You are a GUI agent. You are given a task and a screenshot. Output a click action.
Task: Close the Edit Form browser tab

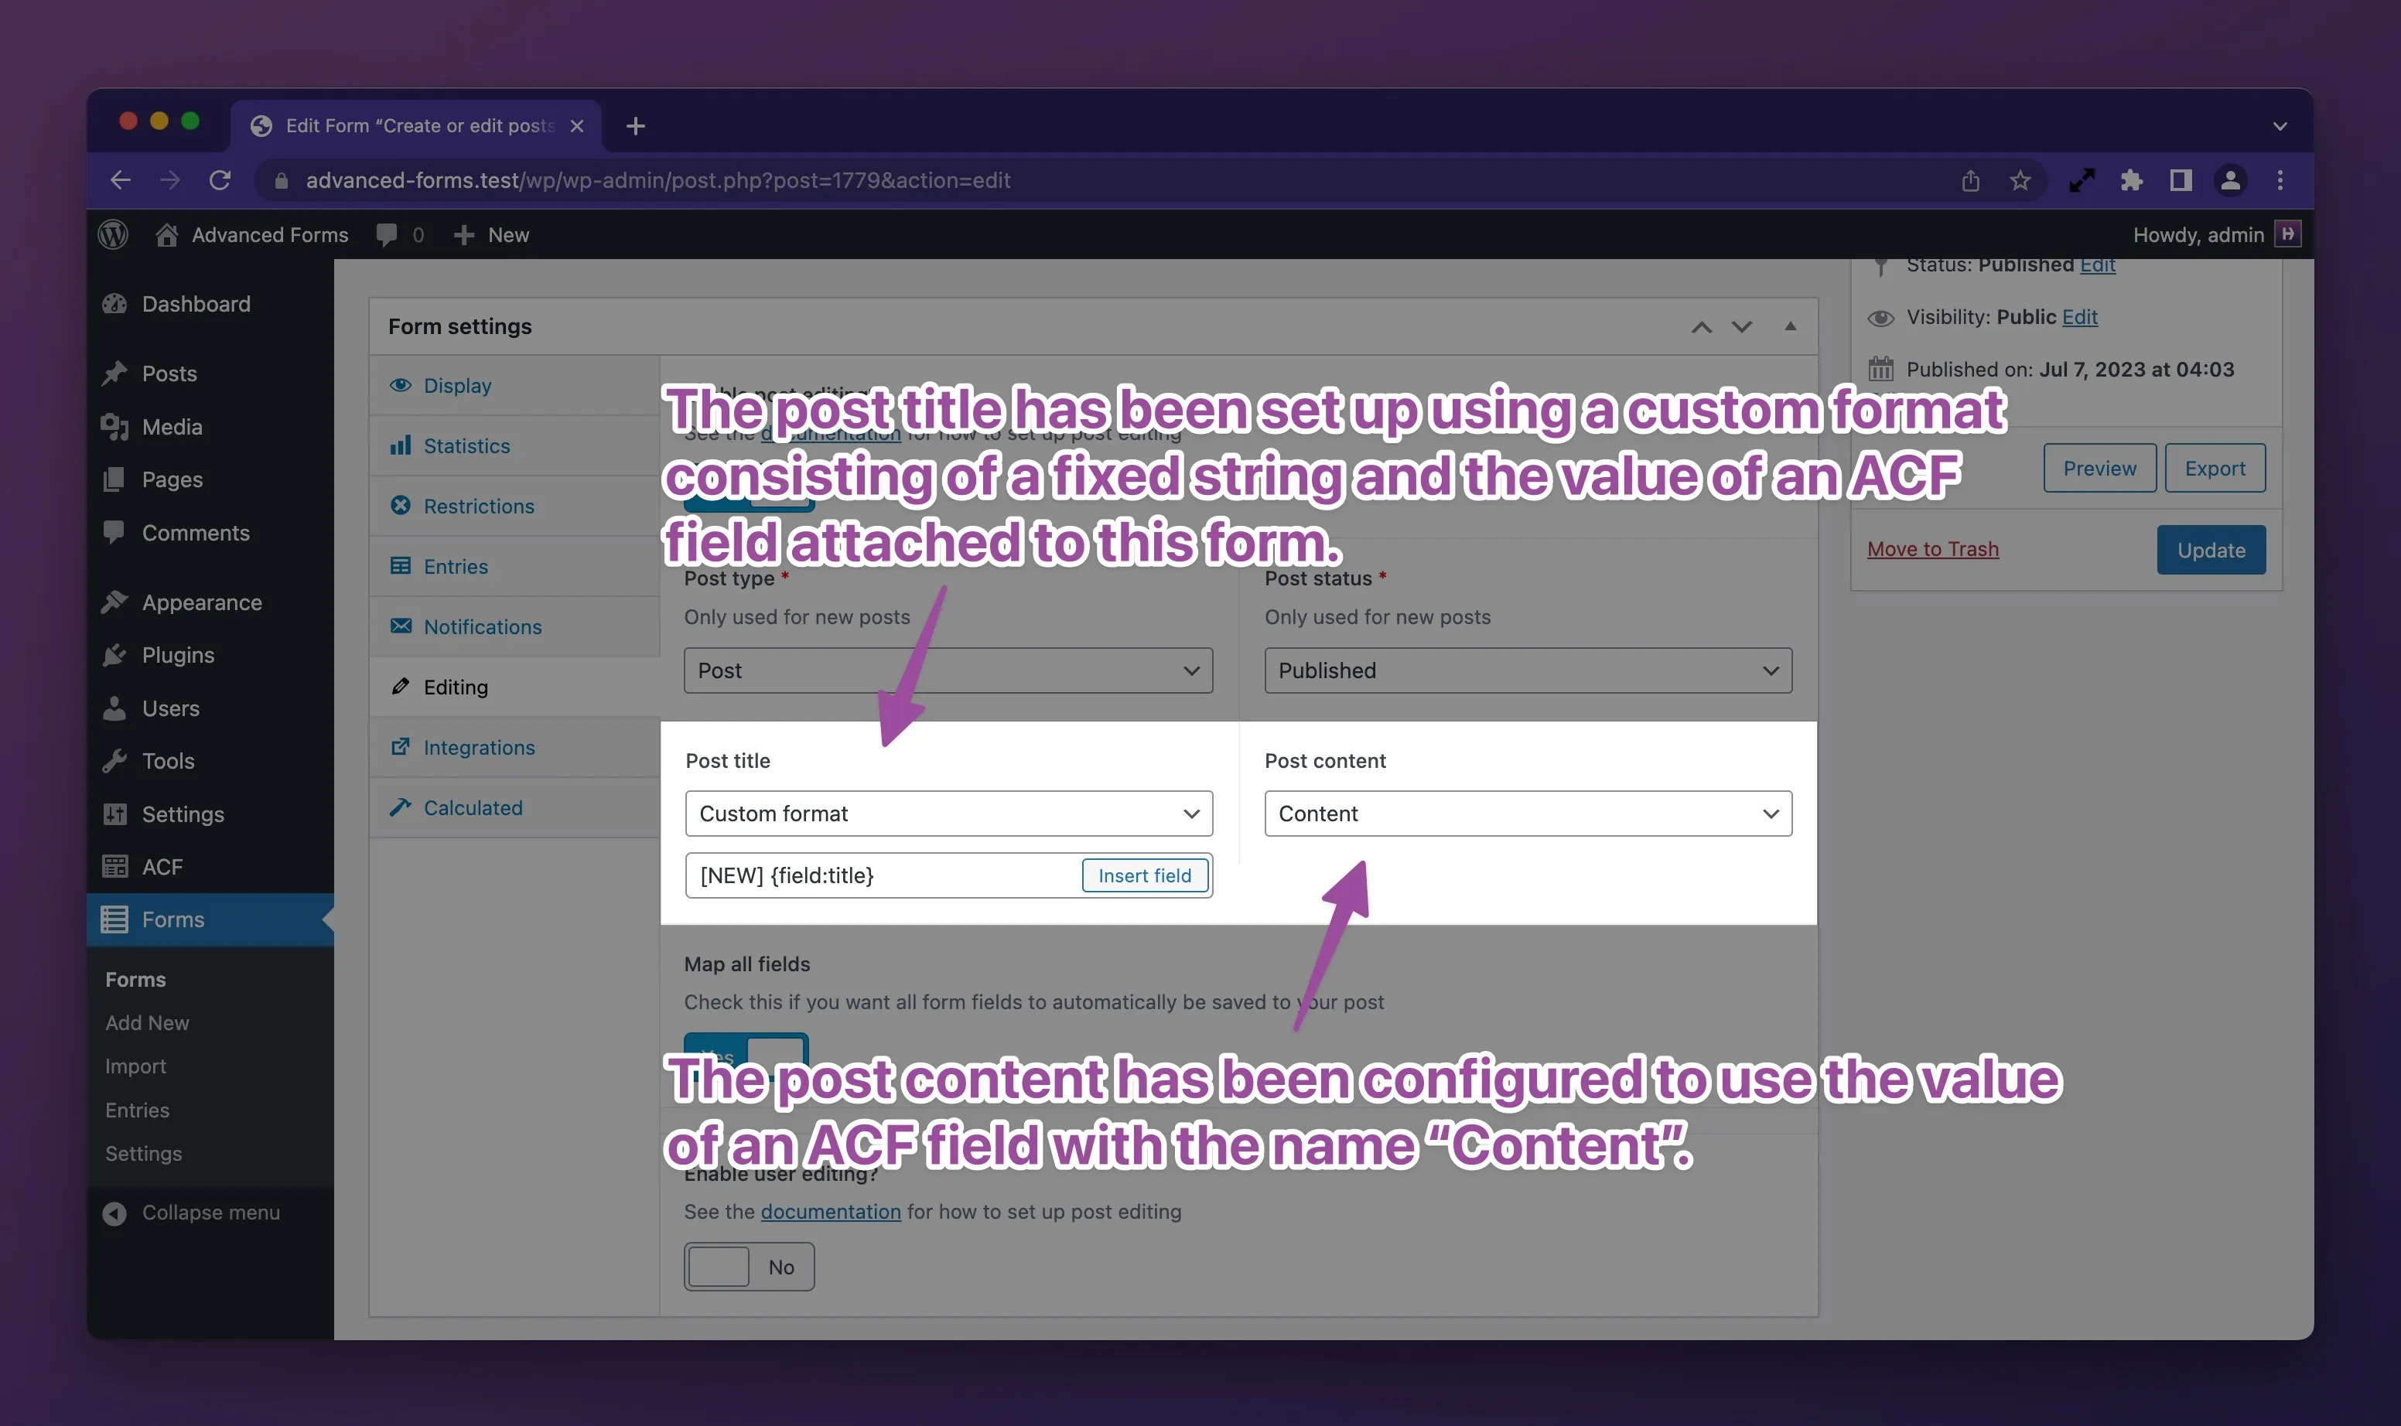pyautogui.click(x=577, y=126)
